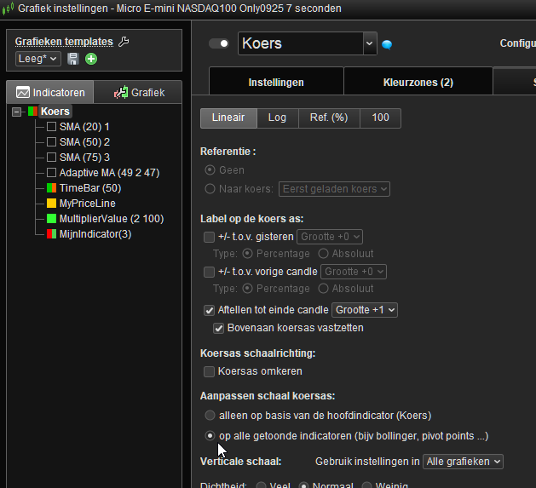536x488 pixels.
Task: Click the Grafiek tab candle icon
Action: click(x=121, y=92)
